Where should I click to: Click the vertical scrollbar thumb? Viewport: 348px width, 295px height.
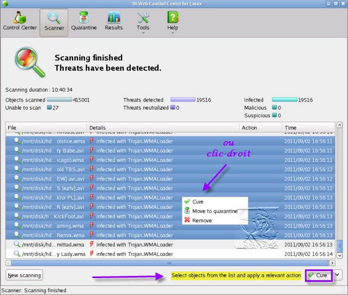click(339, 246)
